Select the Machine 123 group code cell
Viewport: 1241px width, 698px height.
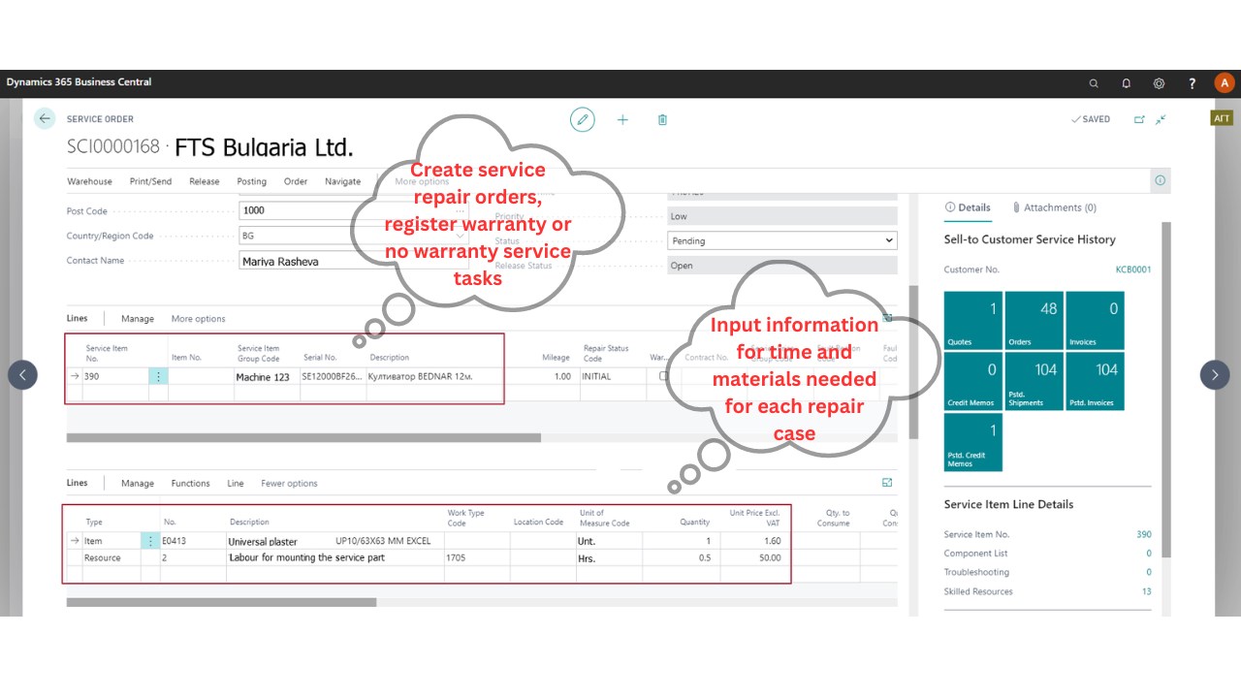[x=267, y=376]
